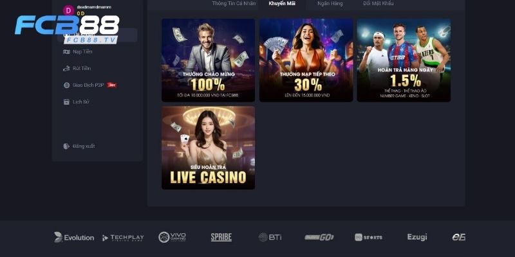Image resolution: width=515 pixels, height=257 pixels.
Task: Click the Ezugi provider logo
Action: point(417,237)
